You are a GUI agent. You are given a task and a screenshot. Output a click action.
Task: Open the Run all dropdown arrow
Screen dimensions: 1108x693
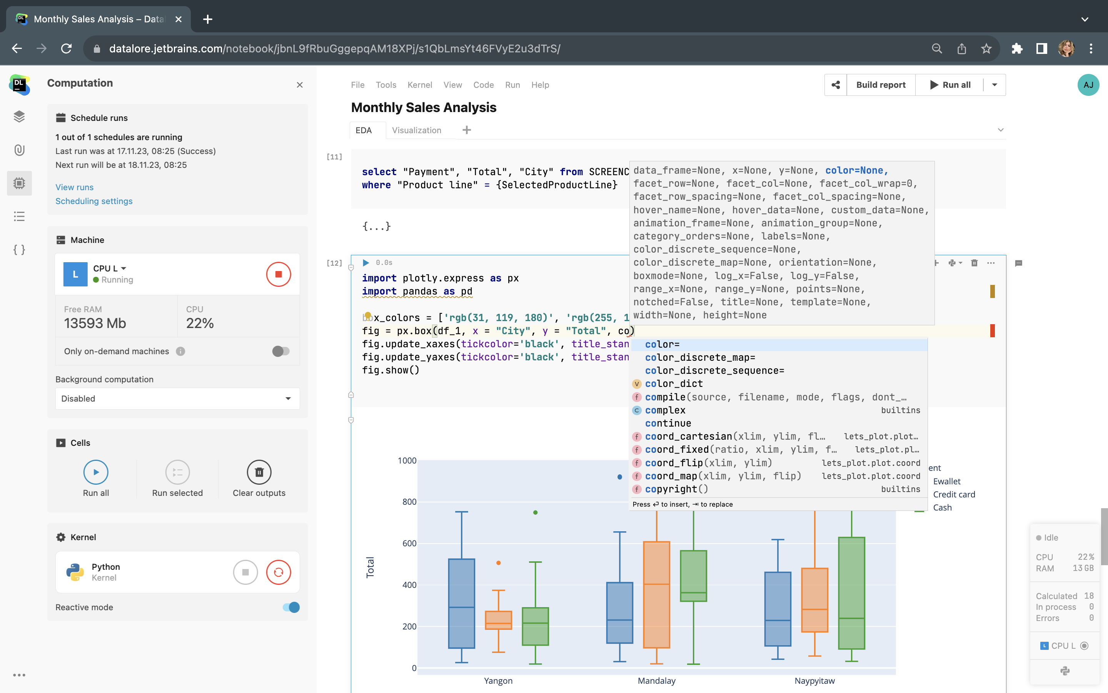(995, 85)
